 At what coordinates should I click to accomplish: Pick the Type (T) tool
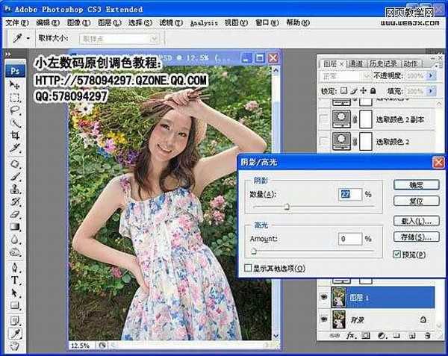click(14, 280)
